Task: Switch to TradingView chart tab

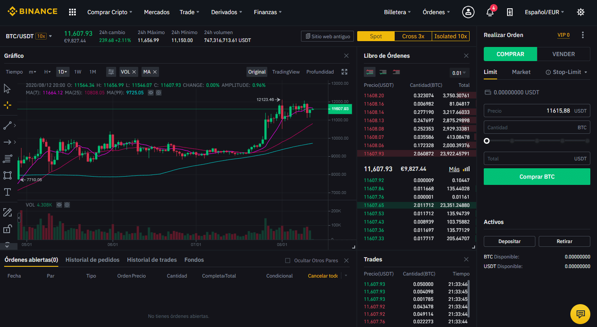Action: pyautogui.click(x=286, y=72)
